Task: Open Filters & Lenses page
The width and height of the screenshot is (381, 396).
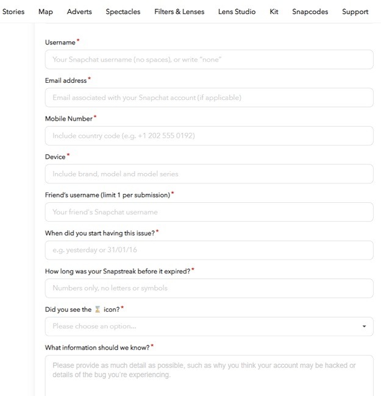Action: coord(179,12)
